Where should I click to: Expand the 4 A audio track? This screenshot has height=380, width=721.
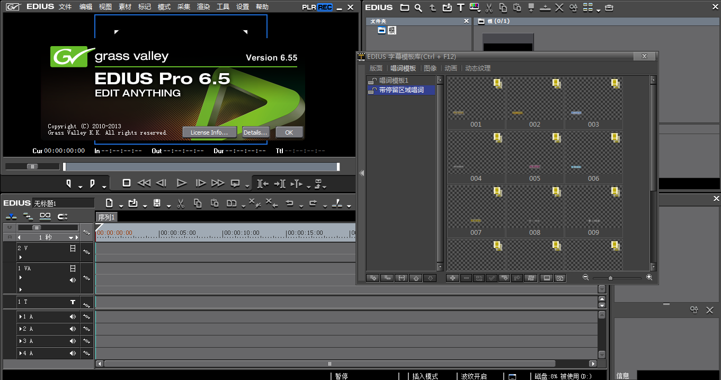21,354
